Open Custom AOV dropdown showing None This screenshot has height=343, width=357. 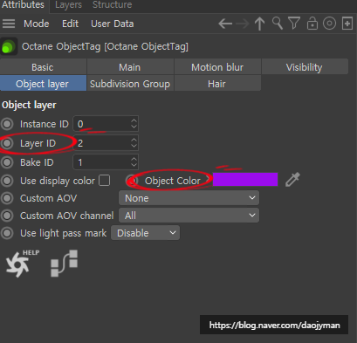pos(189,198)
